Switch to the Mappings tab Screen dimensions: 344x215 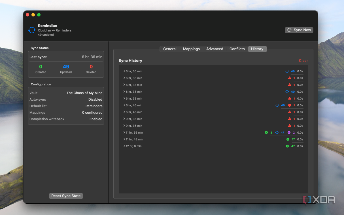tap(191, 49)
